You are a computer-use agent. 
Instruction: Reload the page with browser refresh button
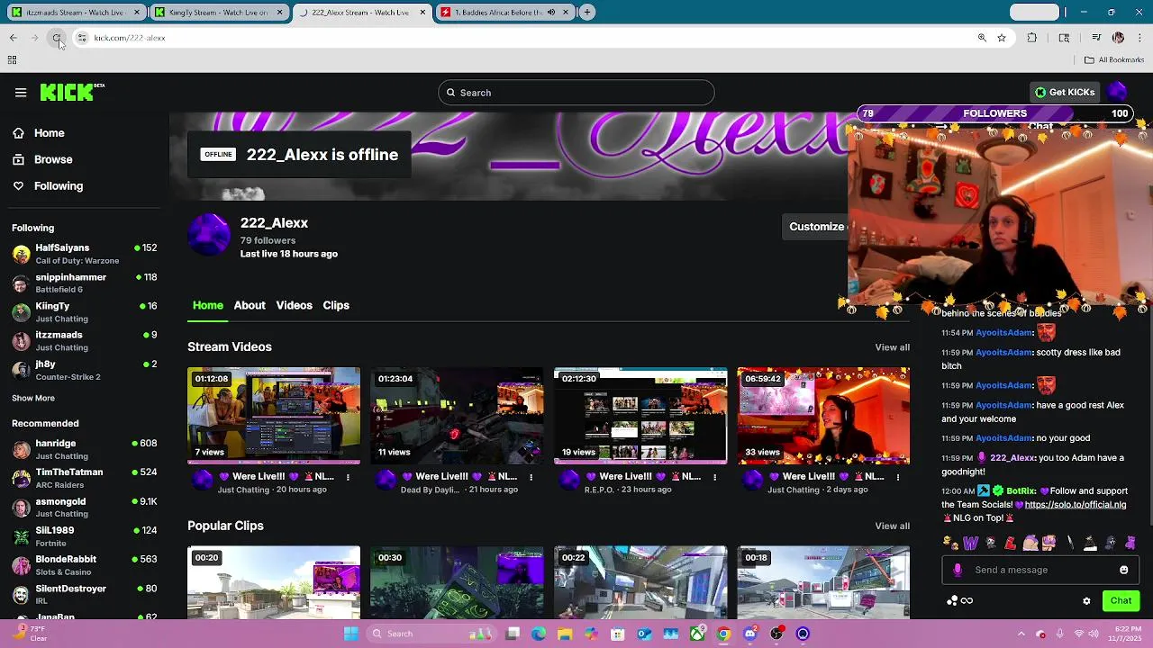(57, 38)
